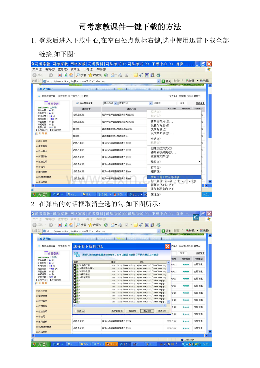The image size is (260, 368).
Task: Click Home icon in the URL-dialog browser toolbar
Action: [x=71, y=225]
